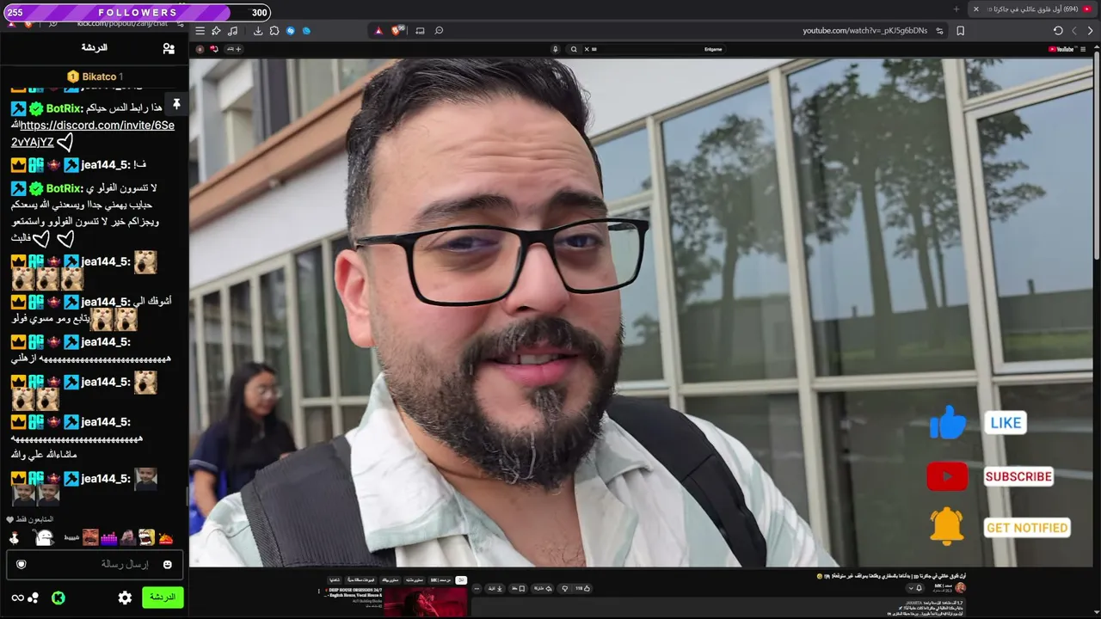This screenshot has width=1101, height=619.
Task: Click the address bar URL youtube.com/watch
Action: click(x=864, y=31)
